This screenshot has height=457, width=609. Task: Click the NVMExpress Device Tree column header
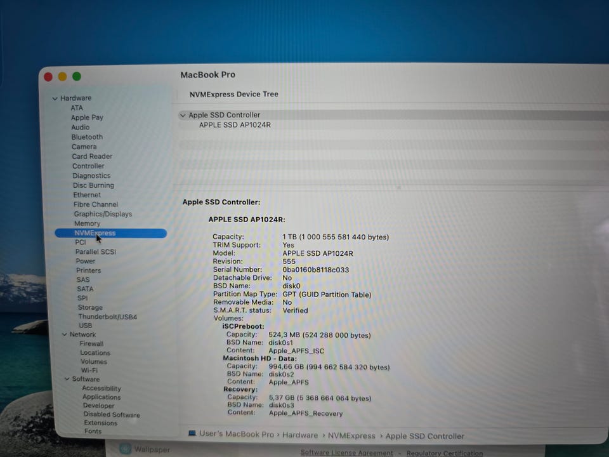click(234, 94)
